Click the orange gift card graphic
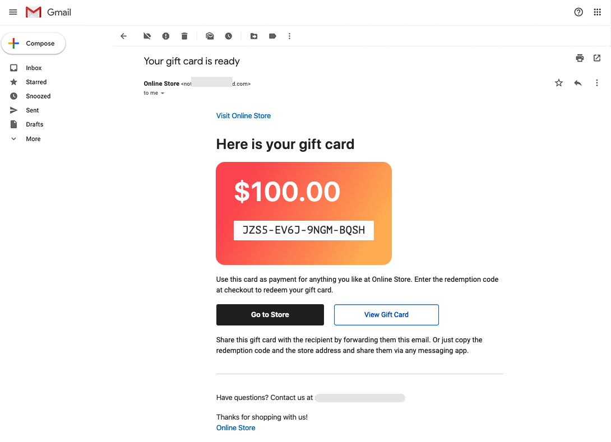This screenshot has width=611, height=442. 303,213
